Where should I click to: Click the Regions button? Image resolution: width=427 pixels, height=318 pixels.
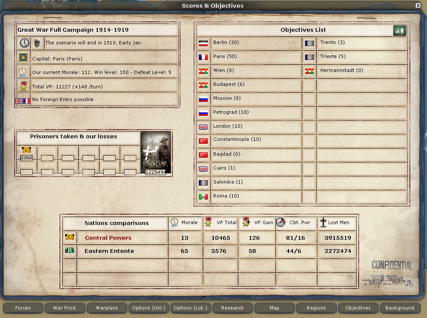click(x=316, y=308)
